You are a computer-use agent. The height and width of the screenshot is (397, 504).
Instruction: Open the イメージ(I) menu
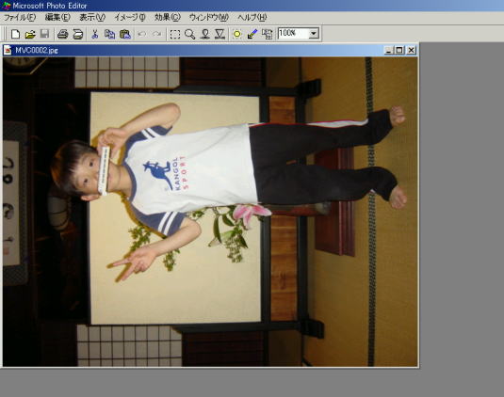[x=130, y=17]
